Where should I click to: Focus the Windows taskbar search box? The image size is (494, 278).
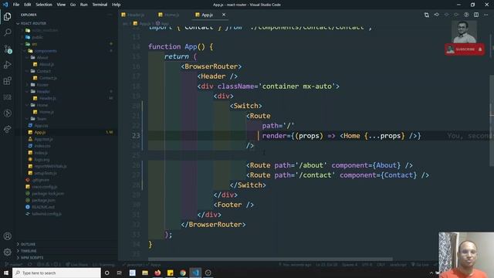56,273
